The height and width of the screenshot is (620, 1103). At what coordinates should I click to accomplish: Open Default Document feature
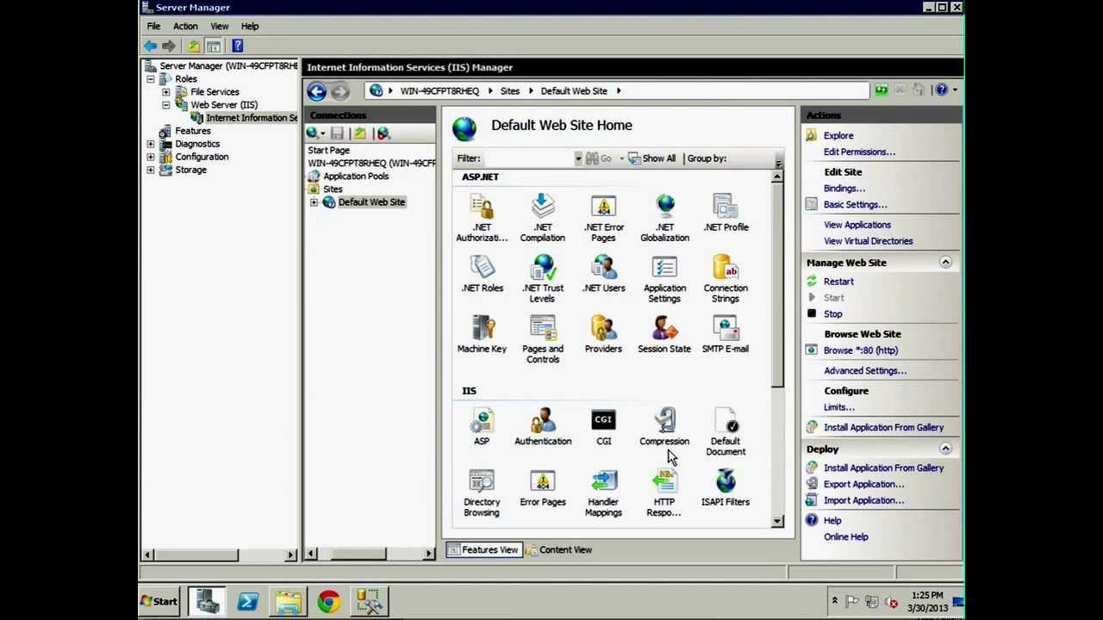point(726,432)
